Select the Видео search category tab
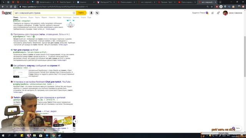The height and width of the screenshot is (138, 246). pyautogui.click(x=31, y=18)
